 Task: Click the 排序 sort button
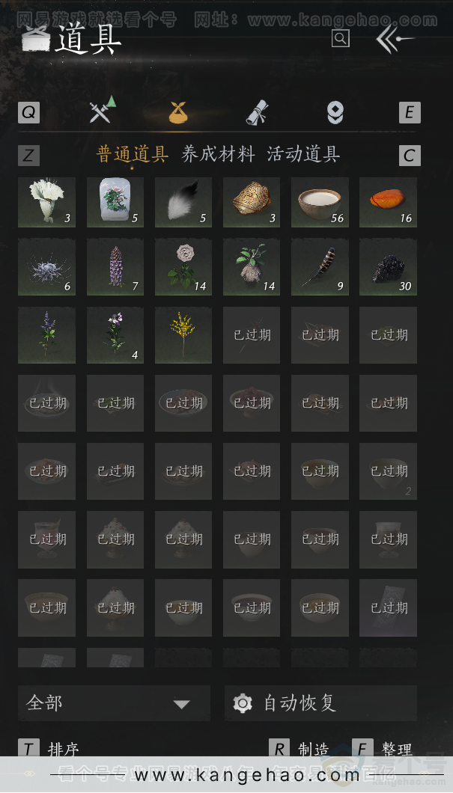(x=49, y=748)
